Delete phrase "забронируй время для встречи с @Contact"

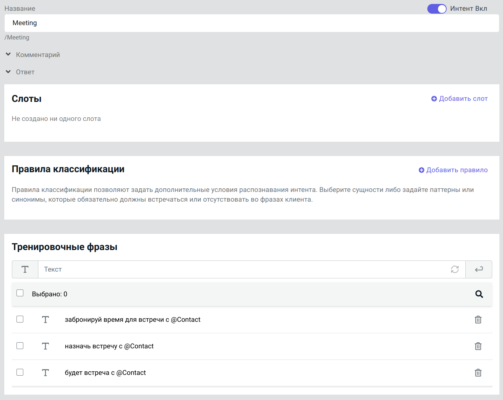pos(478,320)
